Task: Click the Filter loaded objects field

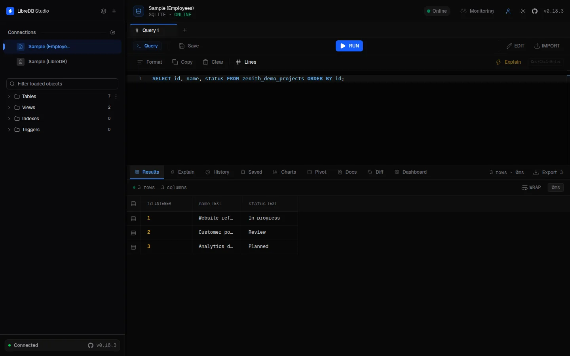Action: (x=62, y=84)
